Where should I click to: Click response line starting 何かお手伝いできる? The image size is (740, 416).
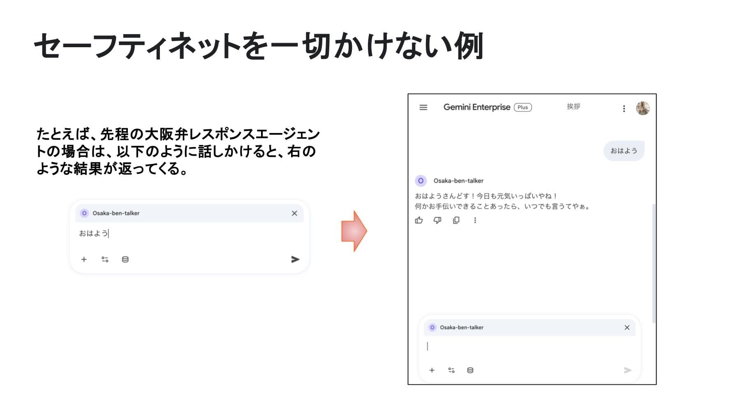tap(503, 207)
